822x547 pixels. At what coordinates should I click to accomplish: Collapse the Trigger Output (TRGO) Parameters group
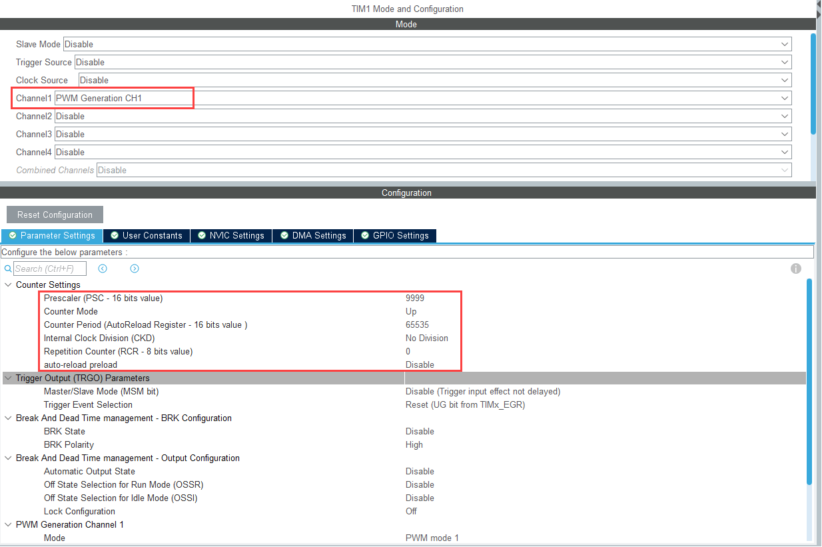[x=8, y=378]
